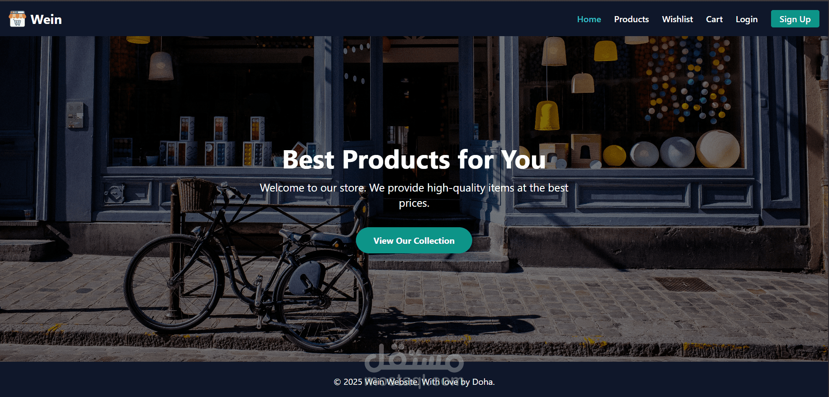829x397 pixels.
Task: Click the metal drain grate on pavement
Action: pos(685,284)
